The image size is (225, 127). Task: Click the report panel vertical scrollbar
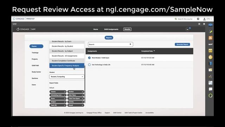(x=85, y=84)
